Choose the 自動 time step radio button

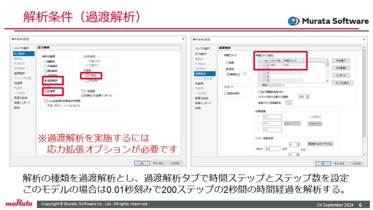[x=227, y=63]
